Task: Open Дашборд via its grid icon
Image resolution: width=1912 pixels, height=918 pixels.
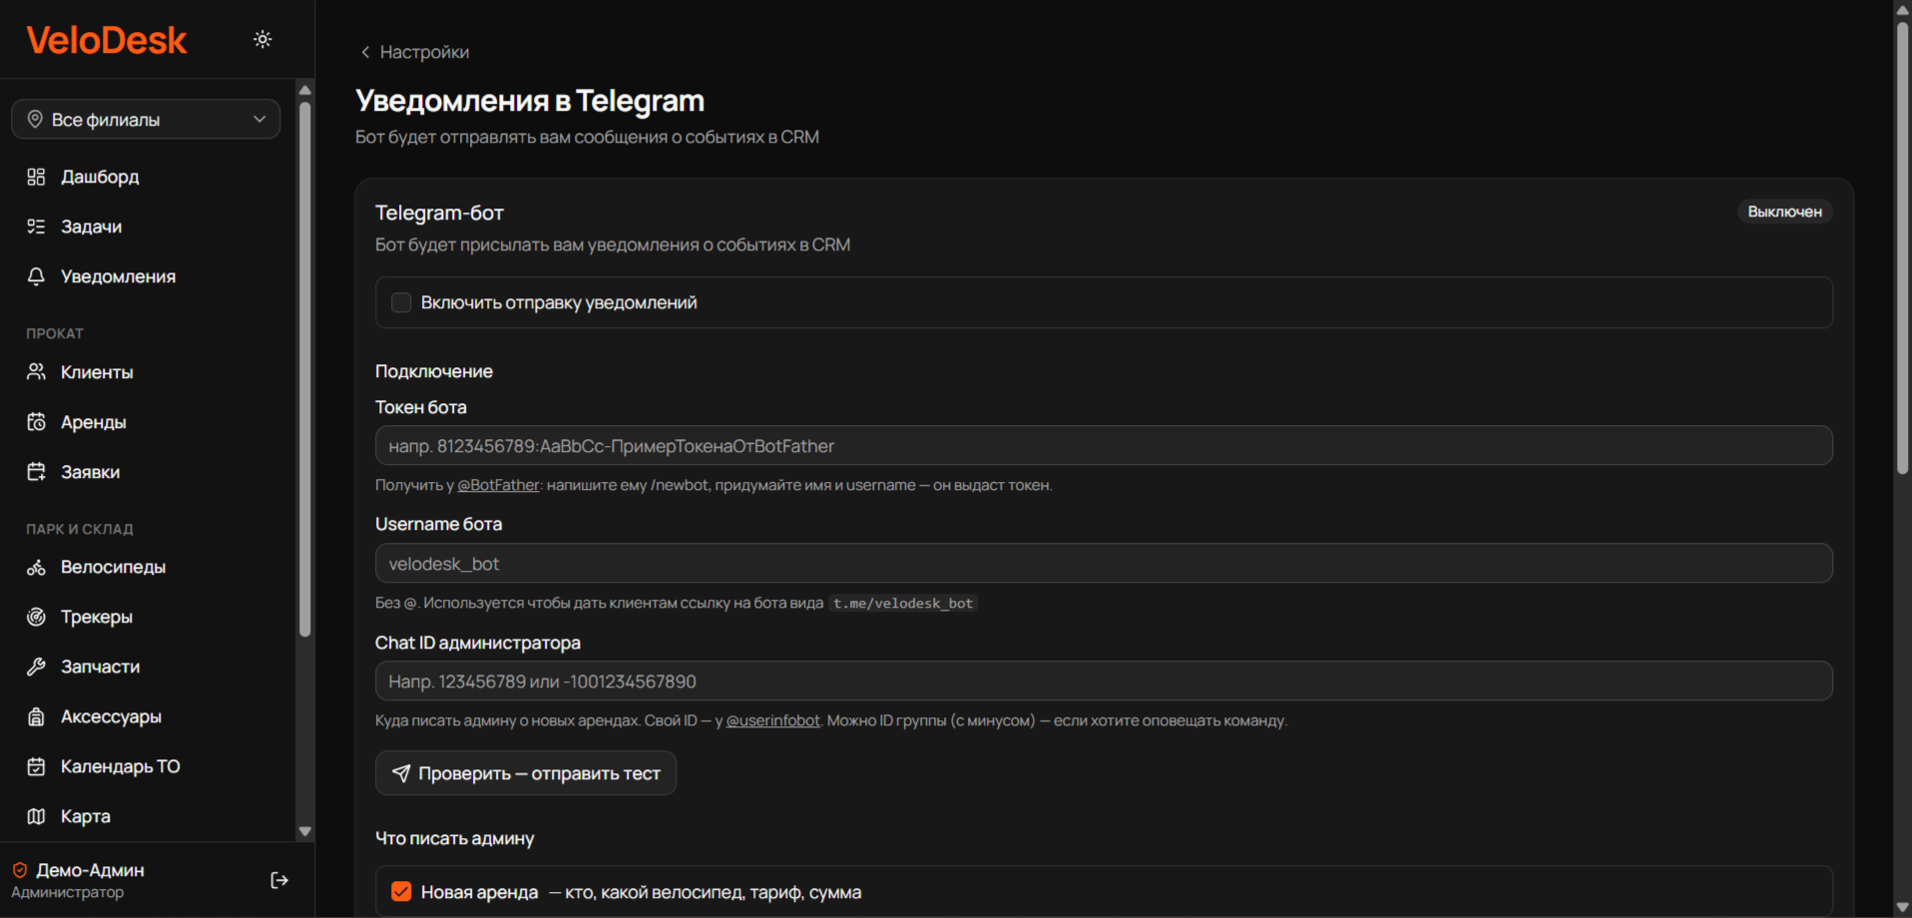Action: (x=36, y=177)
